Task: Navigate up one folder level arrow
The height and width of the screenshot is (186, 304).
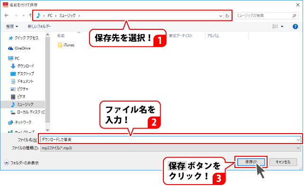Action: pos(30,16)
